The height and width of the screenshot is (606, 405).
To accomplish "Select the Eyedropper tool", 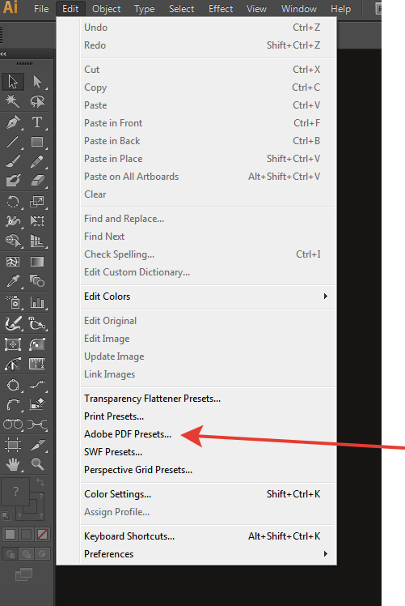I will coord(13,281).
